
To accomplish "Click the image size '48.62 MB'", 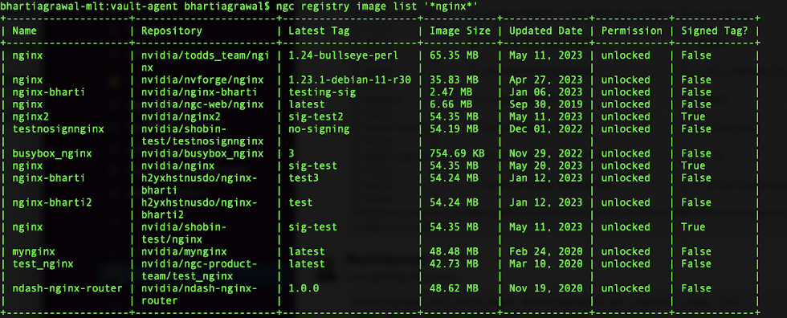I will (x=454, y=288).
